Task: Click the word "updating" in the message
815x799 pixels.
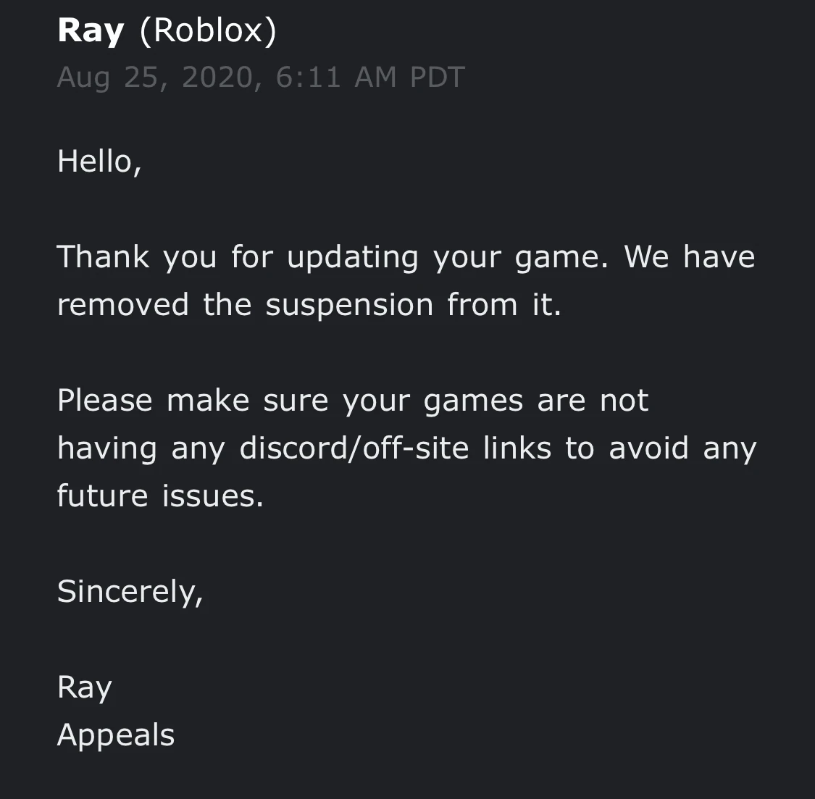Action: (352, 257)
